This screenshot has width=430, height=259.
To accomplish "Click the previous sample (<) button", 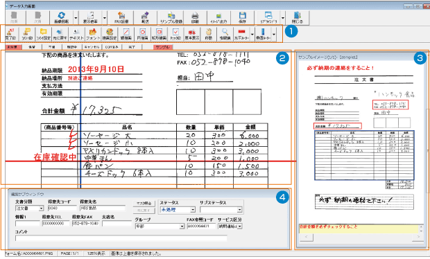I will [x=307, y=237].
